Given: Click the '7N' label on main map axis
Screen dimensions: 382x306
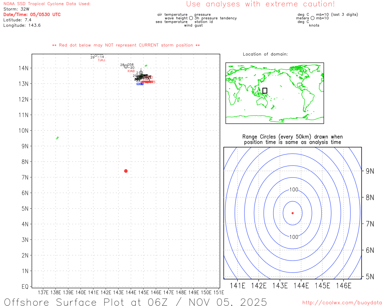Looking at the screenshot, I should point(25,178).
